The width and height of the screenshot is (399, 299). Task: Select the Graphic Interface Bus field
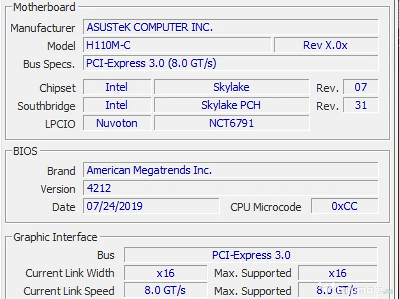251,255
